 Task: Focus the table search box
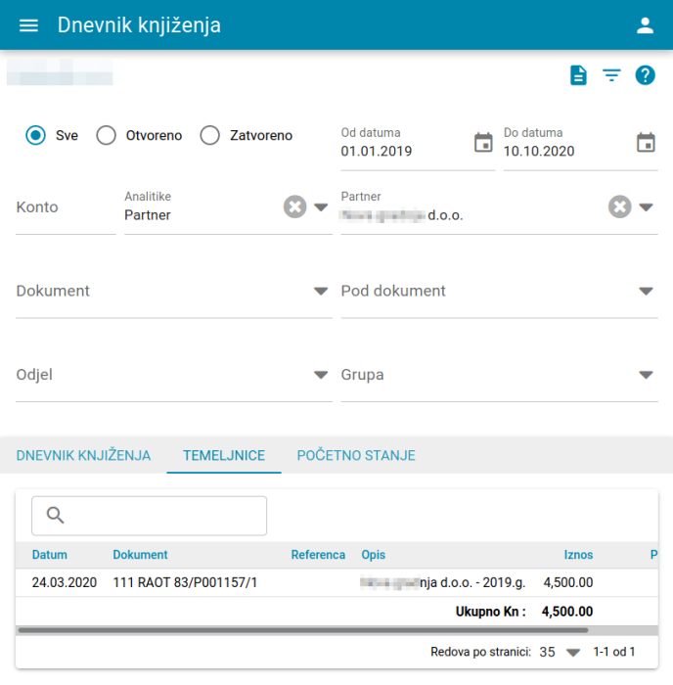click(x=150, y=516)
